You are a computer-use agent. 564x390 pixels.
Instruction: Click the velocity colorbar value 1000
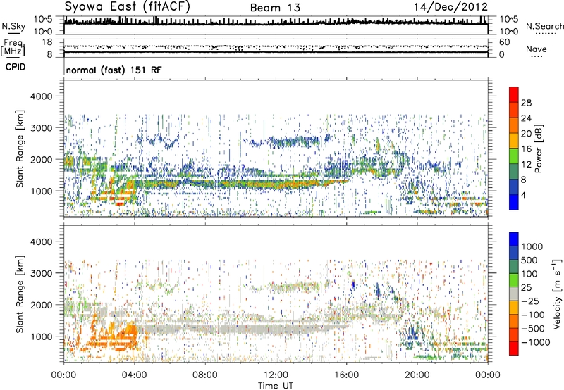(532, 246)
